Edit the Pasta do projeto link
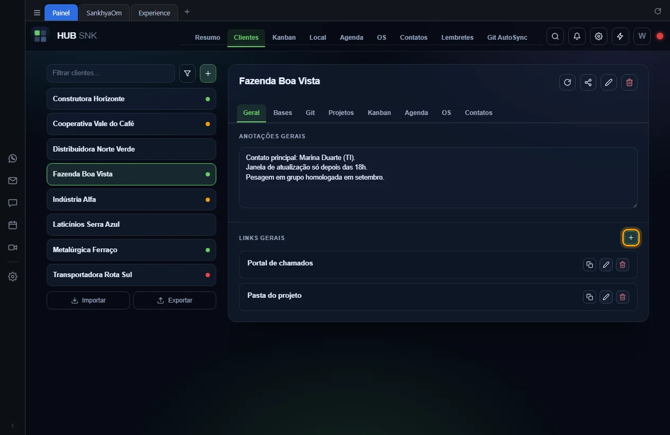Screen dimensions: 670x435 pos(606,297)
